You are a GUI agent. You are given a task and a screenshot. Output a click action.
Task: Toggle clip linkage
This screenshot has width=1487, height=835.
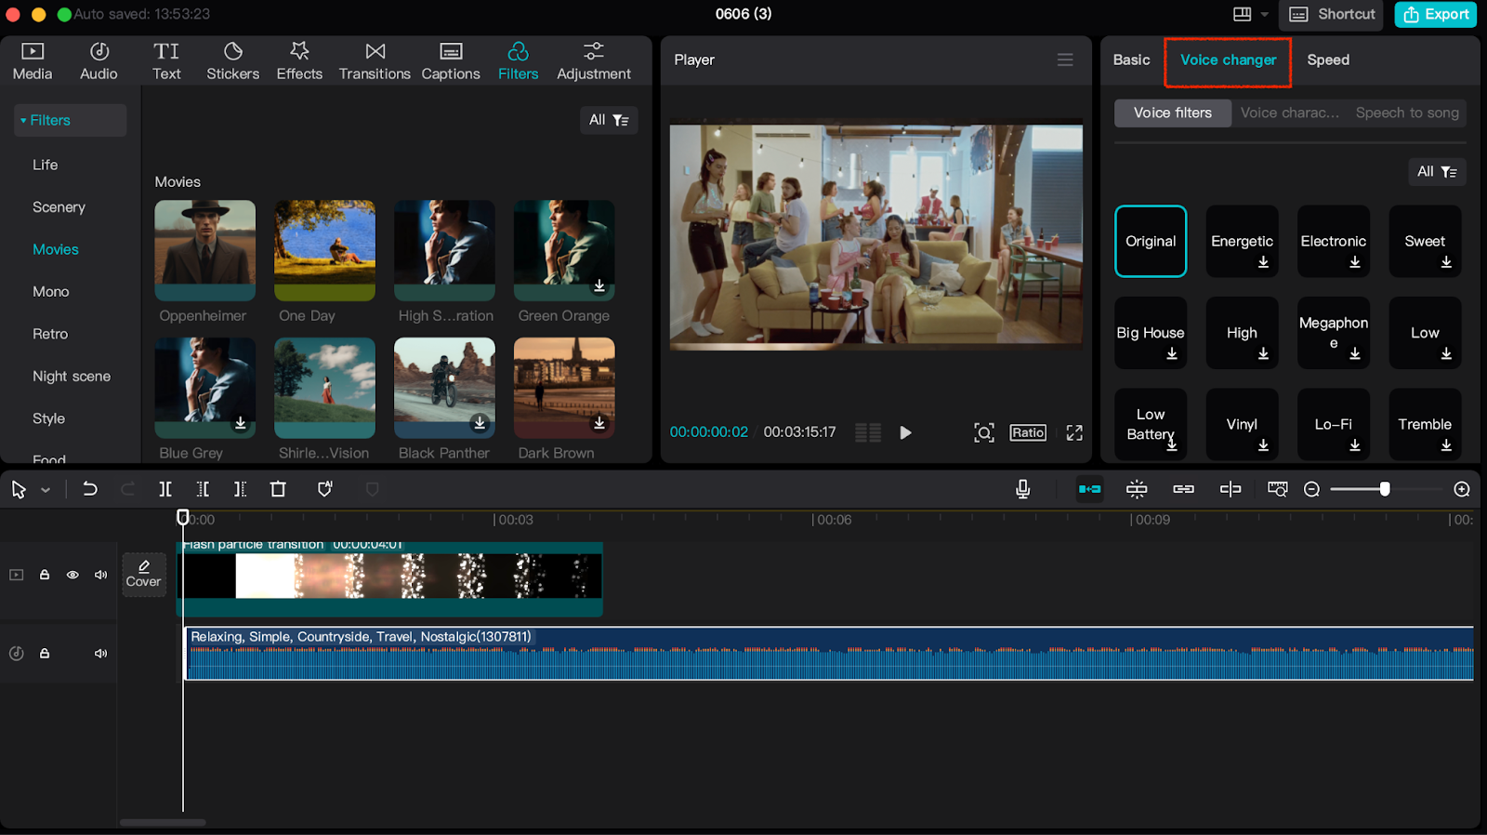point(1183,489)
